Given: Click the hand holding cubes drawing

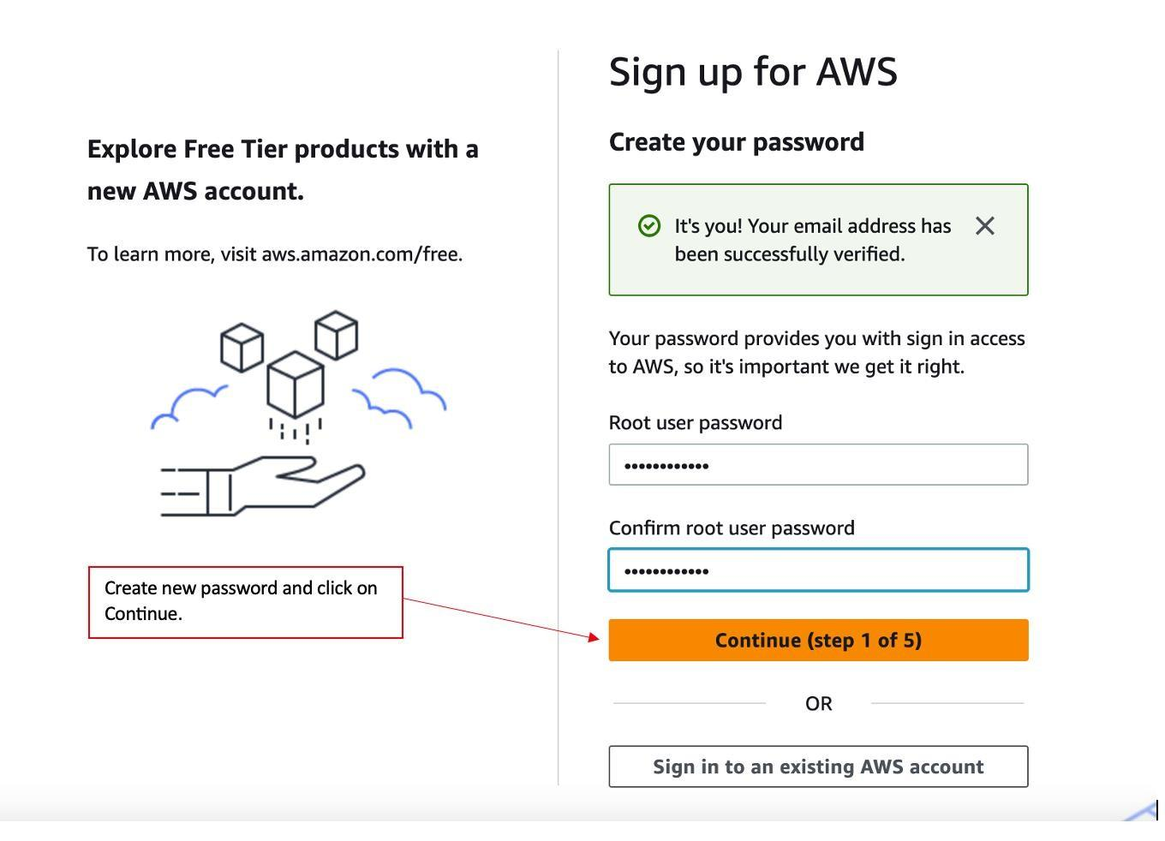Looking at the screenshot, I should pyautogui.click(x=257, y=488).
